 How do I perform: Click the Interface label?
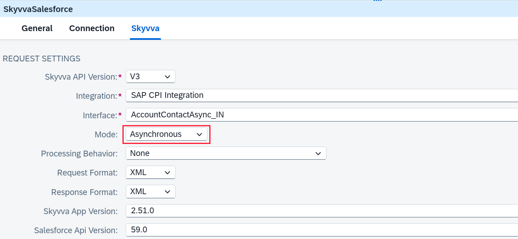point(100,115)
